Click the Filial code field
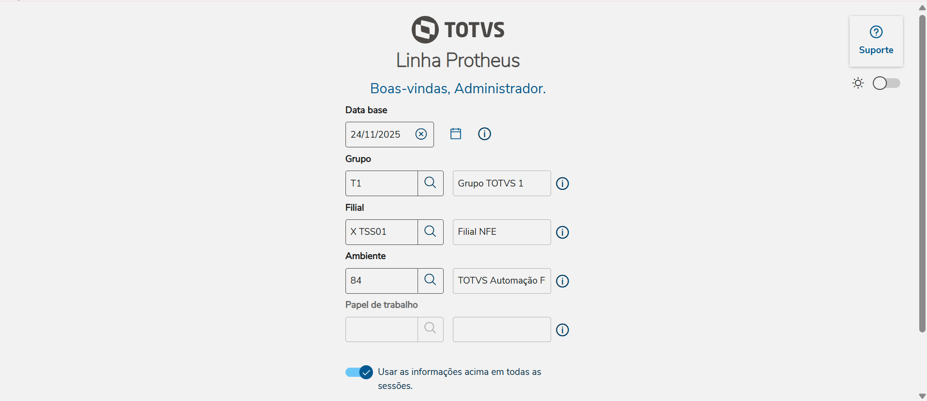This screenshot has width=927, height=401. pos(382,232)
